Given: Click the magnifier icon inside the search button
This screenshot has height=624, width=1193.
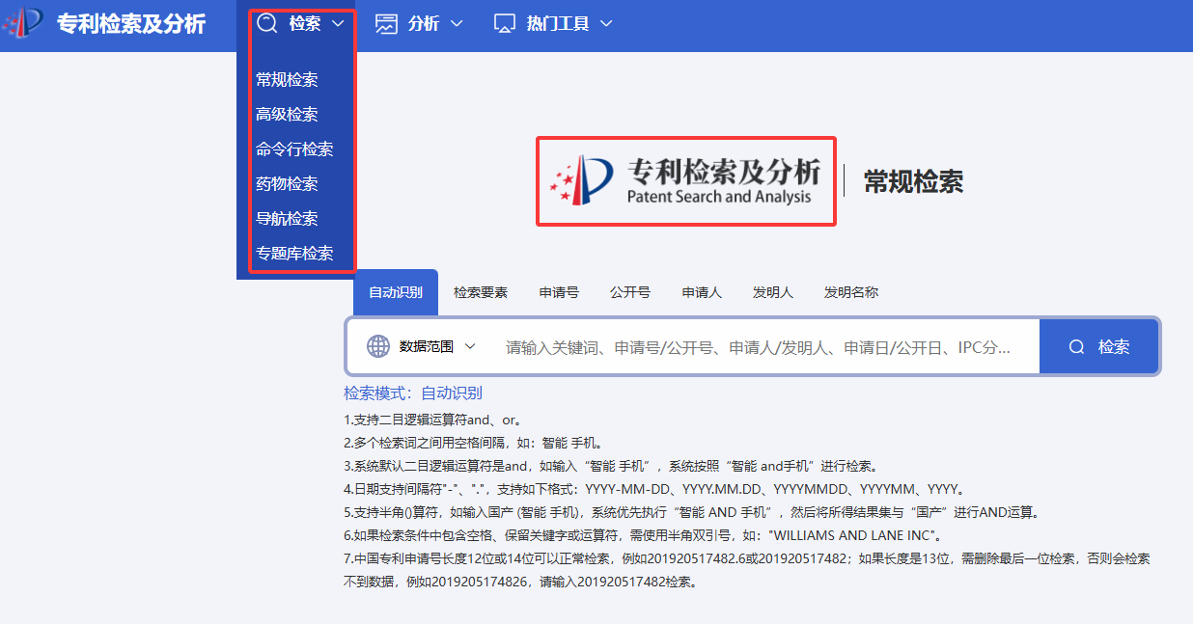Looking at the screenshot, I should coord(1077,347).
